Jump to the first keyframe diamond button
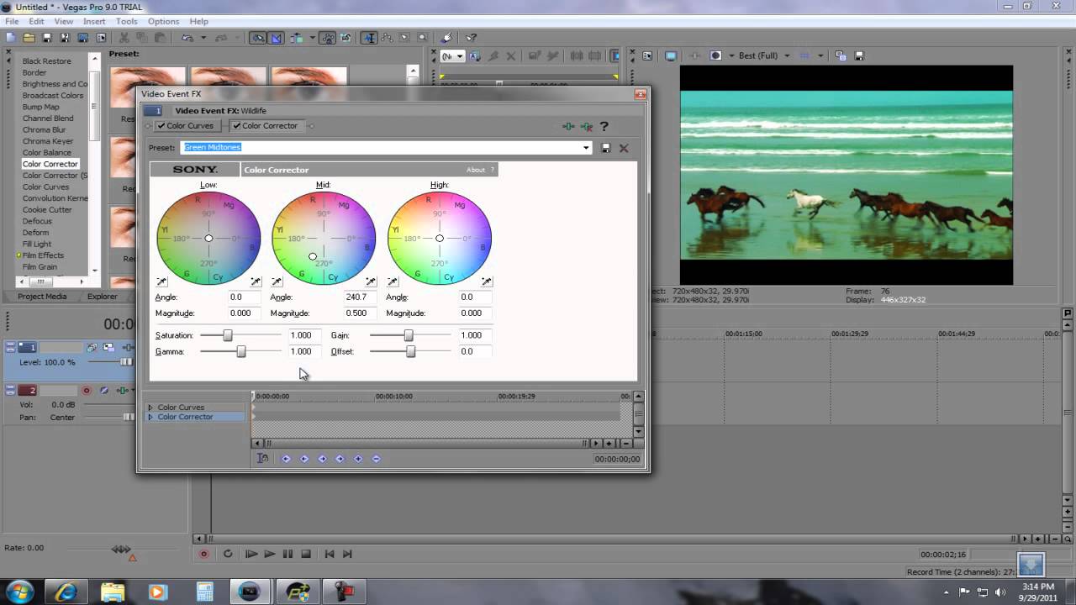The image size is (1076, 605). coord(286,459)
